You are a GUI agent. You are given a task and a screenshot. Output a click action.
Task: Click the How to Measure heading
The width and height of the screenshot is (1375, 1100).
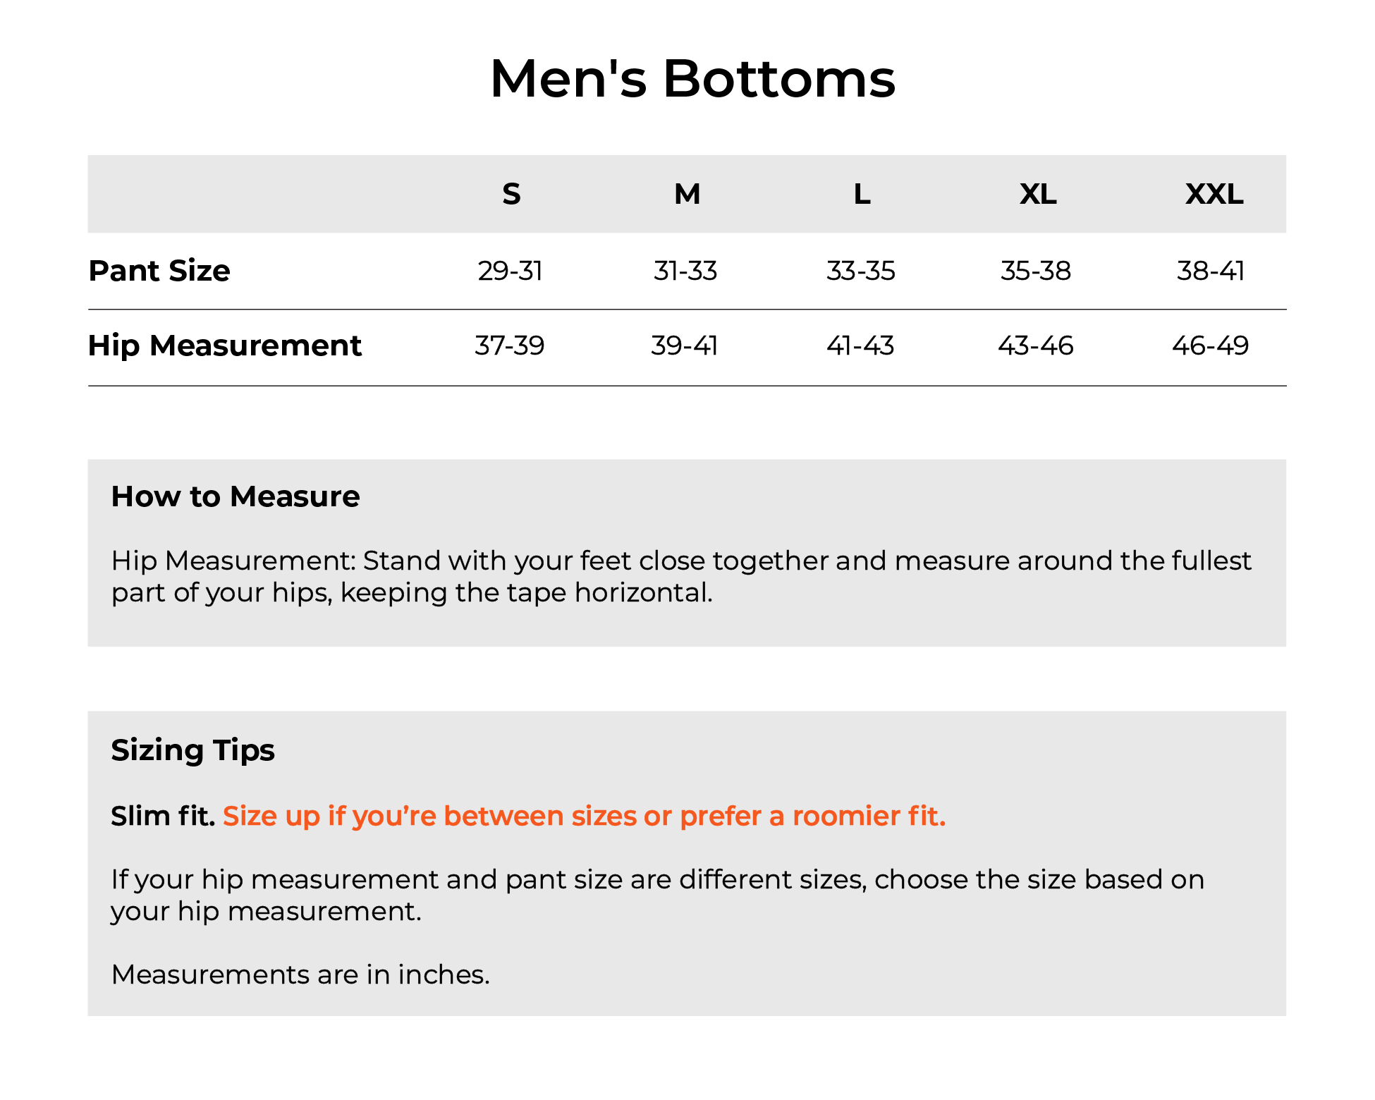pos(236,496)
